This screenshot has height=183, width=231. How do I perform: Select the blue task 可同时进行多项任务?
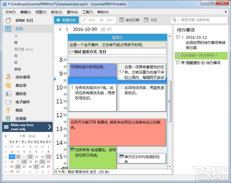click(x=93, y=70)
